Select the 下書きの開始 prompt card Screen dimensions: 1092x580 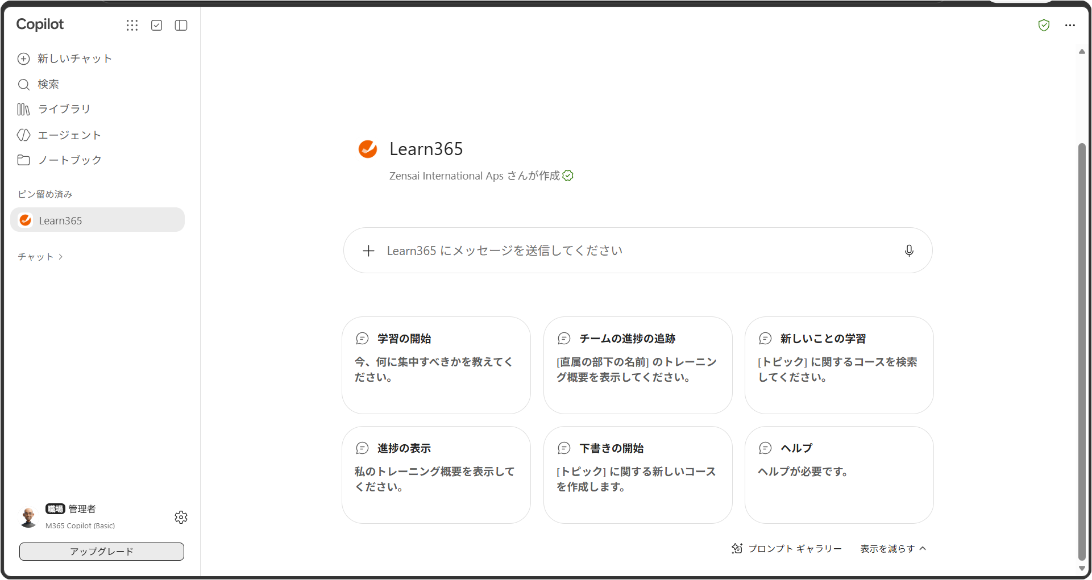click(638, 475)
